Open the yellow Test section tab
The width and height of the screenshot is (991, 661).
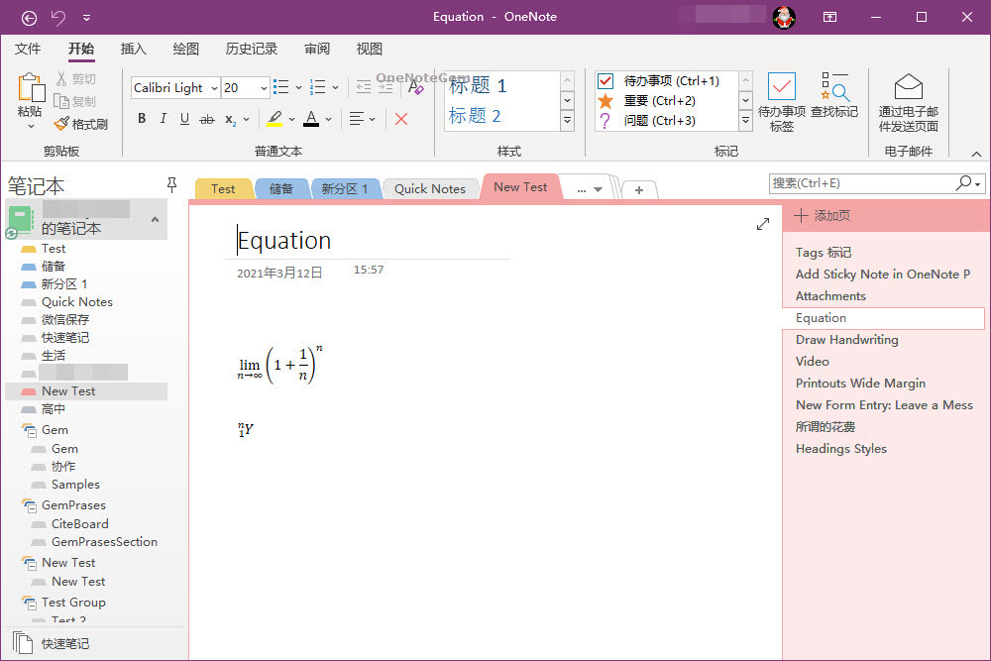223,189
